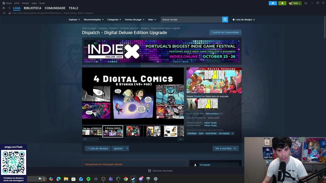
Task: Open File Explorer from the taskbar
Action: point(66,179)
